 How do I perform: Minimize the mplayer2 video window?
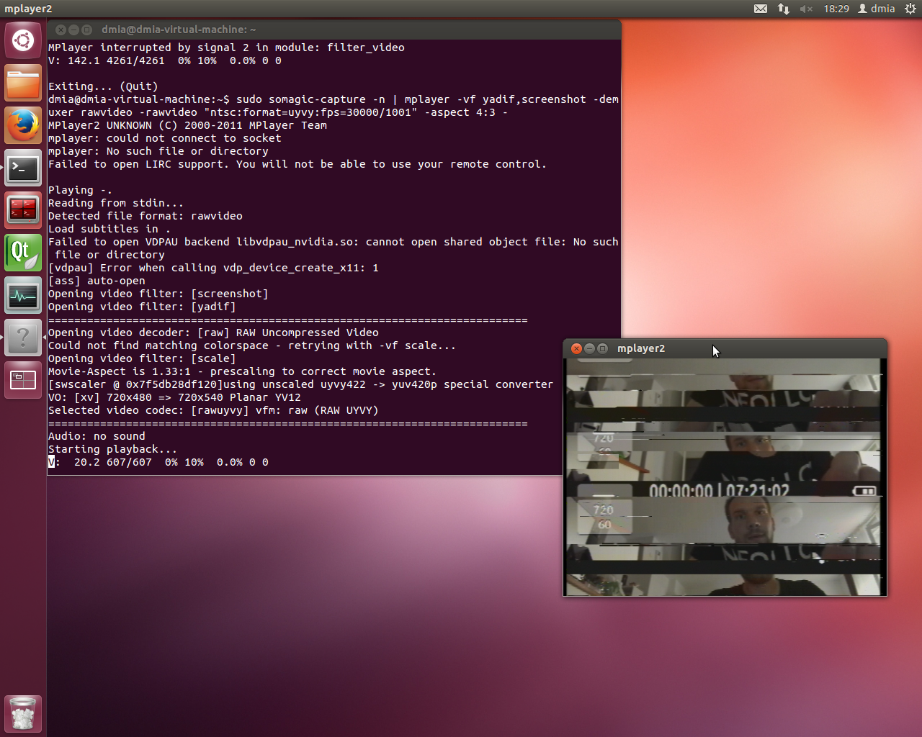click(589, 348)
